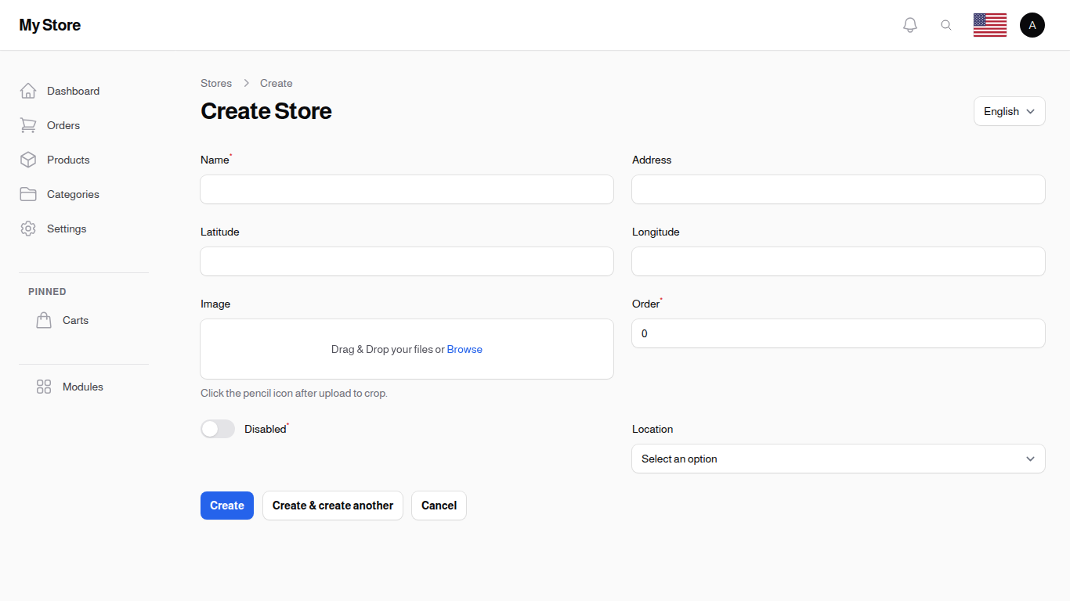
Task: Open notifications via the bell icon
Action: [910, 24]
